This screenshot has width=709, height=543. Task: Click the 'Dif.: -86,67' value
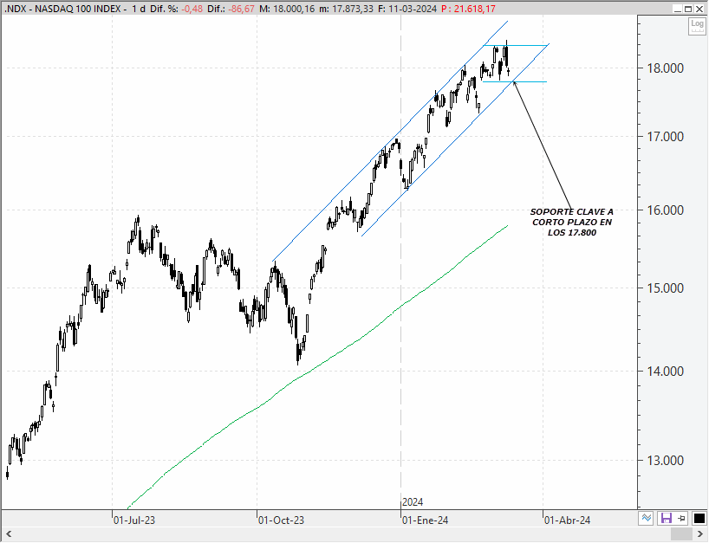(231, 9)
